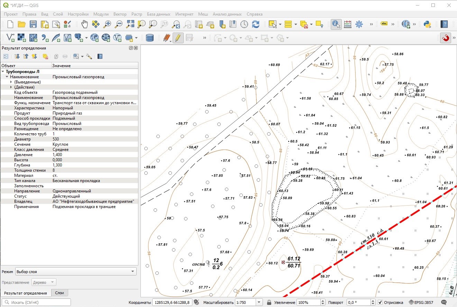Toggle the identify panel form view icon
Screen dimensions: 457x307
point(6,56)
